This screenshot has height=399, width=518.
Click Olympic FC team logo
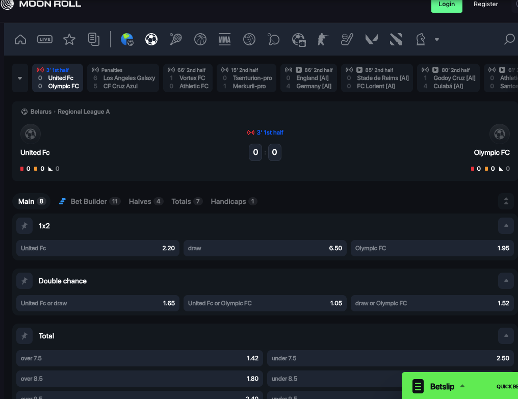click(x=500, y=134)
